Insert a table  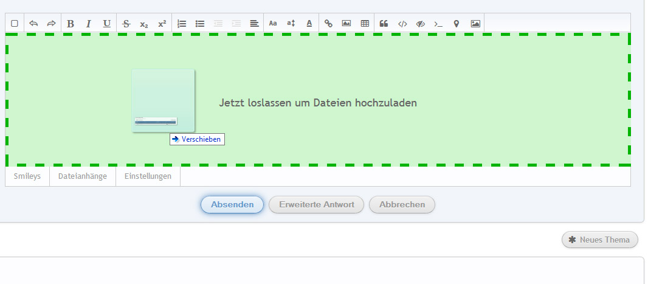tap(365, 24)
